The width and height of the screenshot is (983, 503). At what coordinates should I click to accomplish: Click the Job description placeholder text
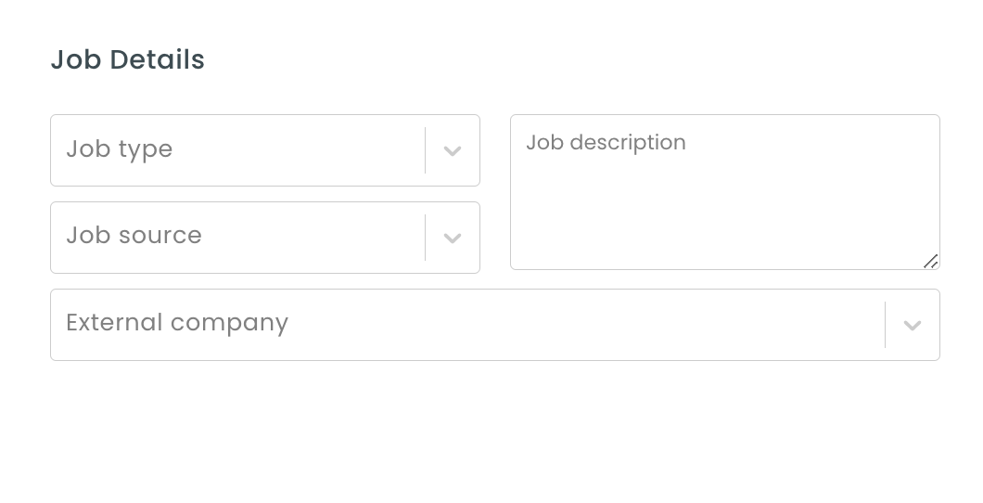[606, 142]
